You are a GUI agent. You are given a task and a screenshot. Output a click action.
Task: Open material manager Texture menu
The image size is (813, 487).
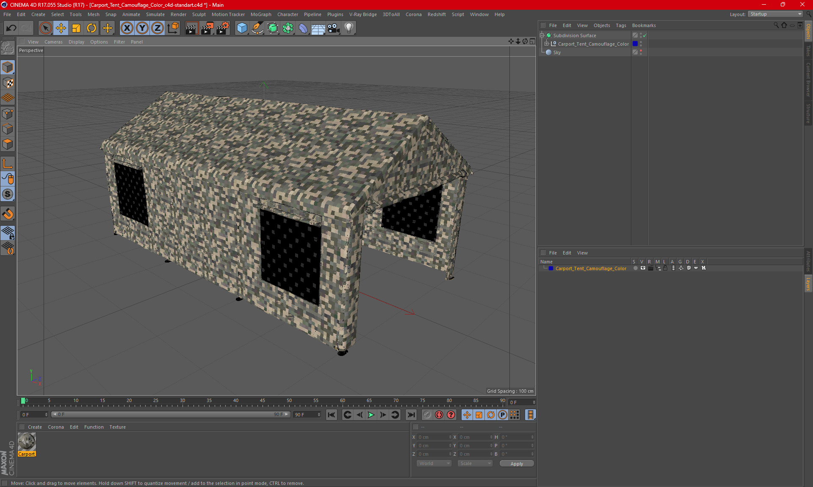click(x=117, y=427)
